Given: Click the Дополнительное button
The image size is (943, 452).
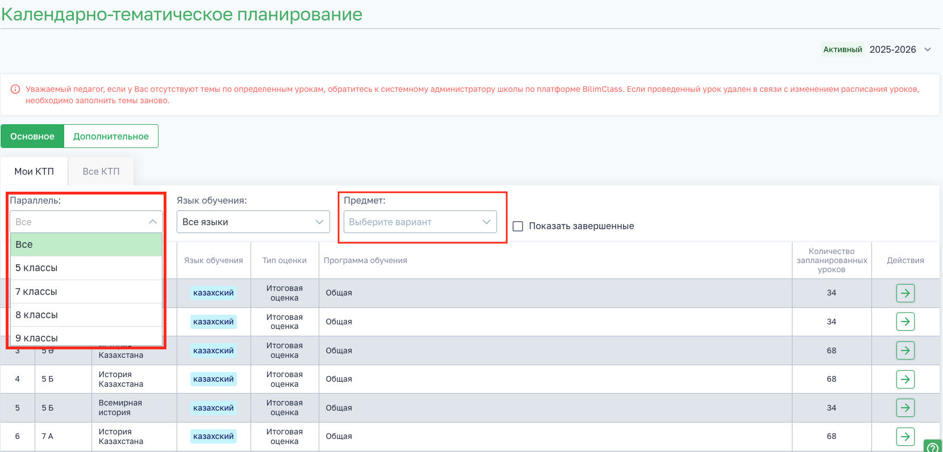Looking at the screenshot, I should point(111,136).
